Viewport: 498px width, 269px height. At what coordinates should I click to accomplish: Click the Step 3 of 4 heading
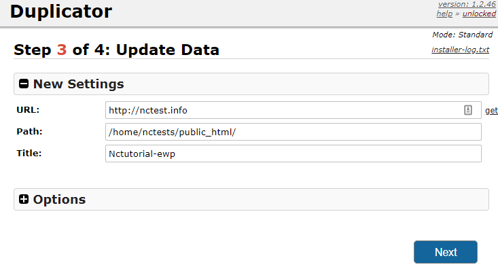coord(117,50)
